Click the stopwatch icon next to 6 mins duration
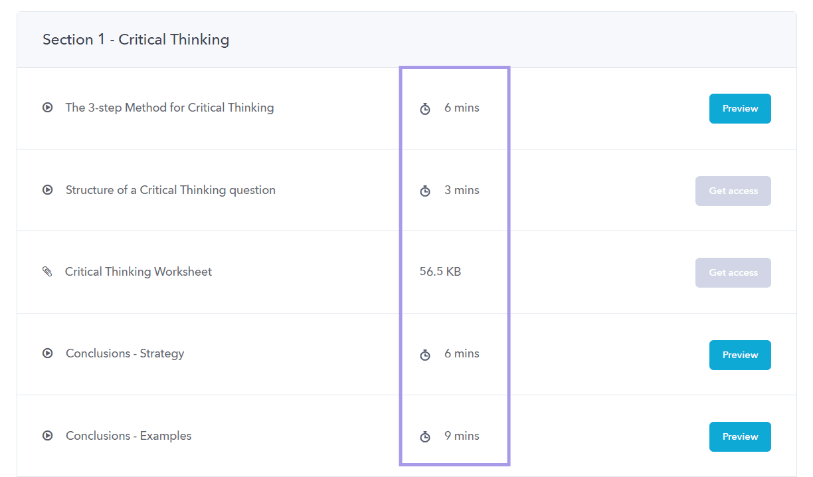The image size is (813, 477). (425, 108)
